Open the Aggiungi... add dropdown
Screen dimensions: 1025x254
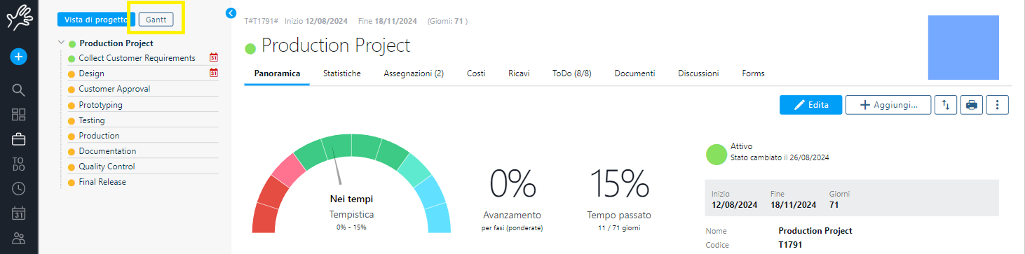888,105
